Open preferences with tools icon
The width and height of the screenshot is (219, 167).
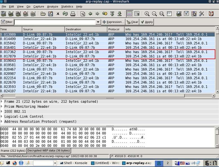201,14
